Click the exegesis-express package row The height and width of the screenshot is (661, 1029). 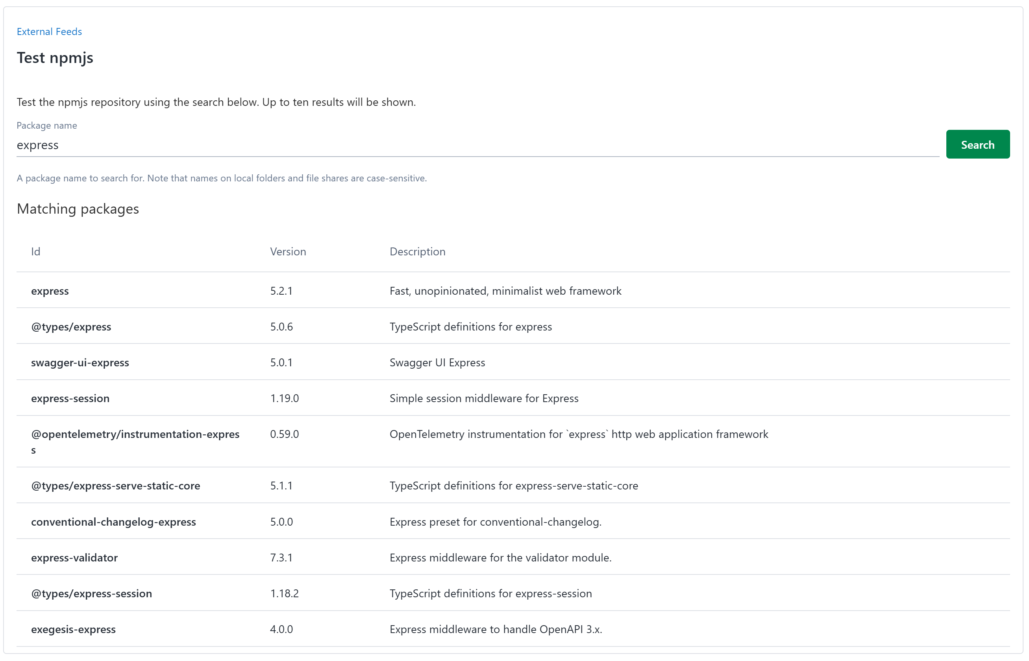click(x=74, y=629)
